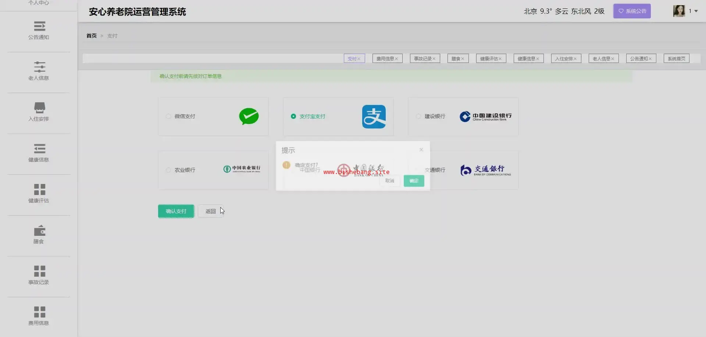Open the 费用信息 sidebar icon
The image size is (706, 337).
point(39,312)
